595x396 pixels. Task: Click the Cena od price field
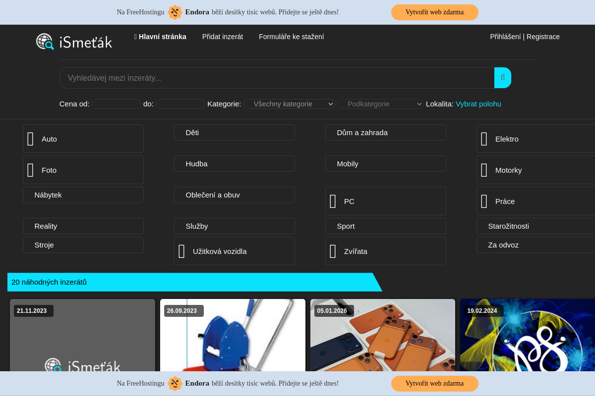[117, 104]
